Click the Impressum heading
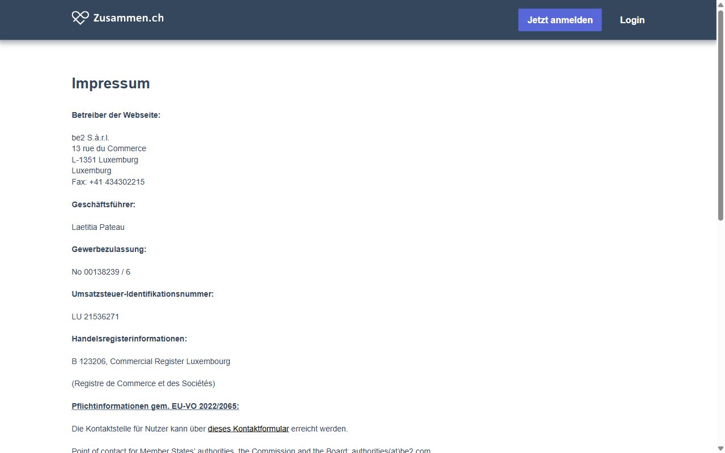The image size is (725, 453). coord(110,83)
